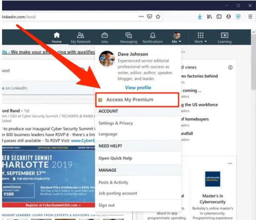This screenshot has height=220, width=256.
Task: Click the Firefox downloads arrow icon
Action: 200,17
